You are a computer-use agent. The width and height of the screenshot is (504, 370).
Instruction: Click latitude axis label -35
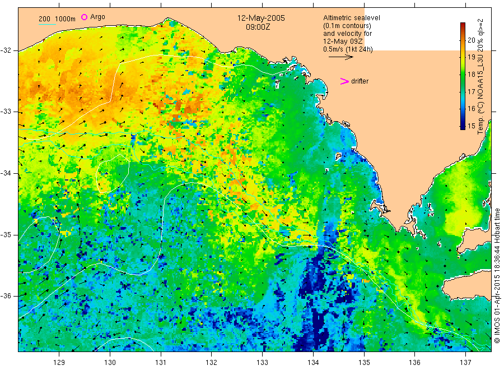6,235
